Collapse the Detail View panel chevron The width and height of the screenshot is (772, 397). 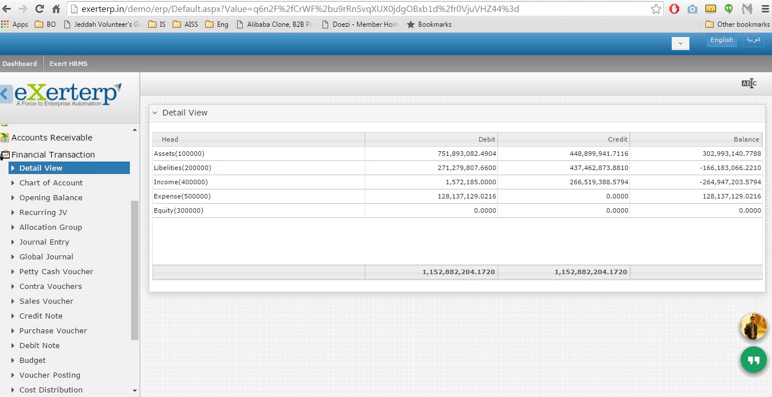(154, 113)
